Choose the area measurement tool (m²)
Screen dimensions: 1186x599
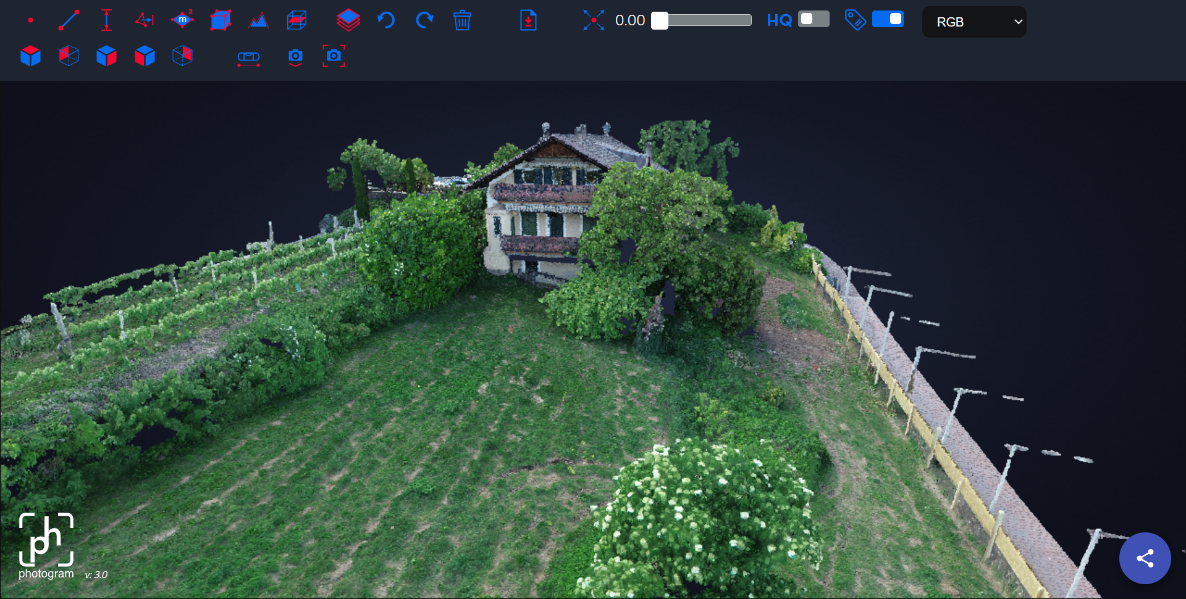(x=182, y=20)
